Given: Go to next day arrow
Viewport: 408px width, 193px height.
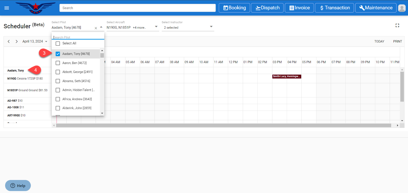Looking at the screenshot, I should tap(17, 41).
